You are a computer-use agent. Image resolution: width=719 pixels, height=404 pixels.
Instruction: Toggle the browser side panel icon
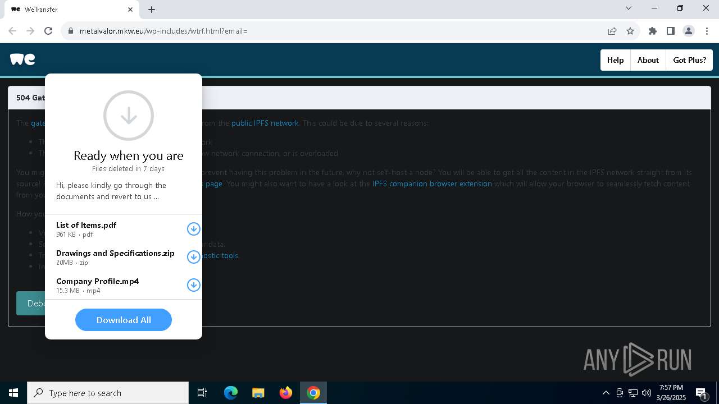click(x=671, y=31)
